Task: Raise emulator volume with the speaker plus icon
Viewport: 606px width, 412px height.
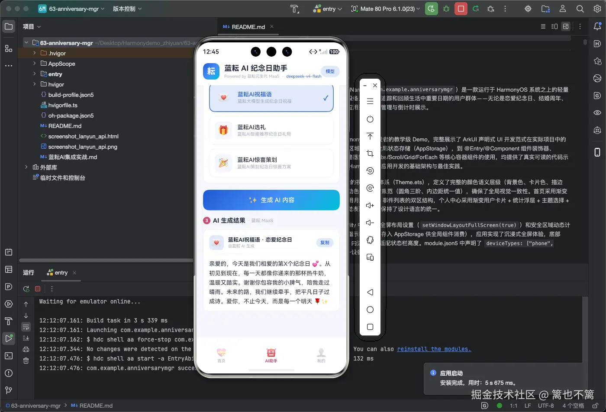Action: pos(370,205)
